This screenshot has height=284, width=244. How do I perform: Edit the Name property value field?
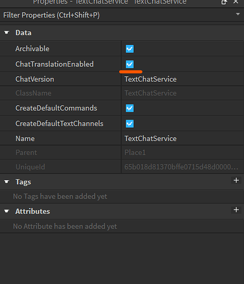pos(183,139)
